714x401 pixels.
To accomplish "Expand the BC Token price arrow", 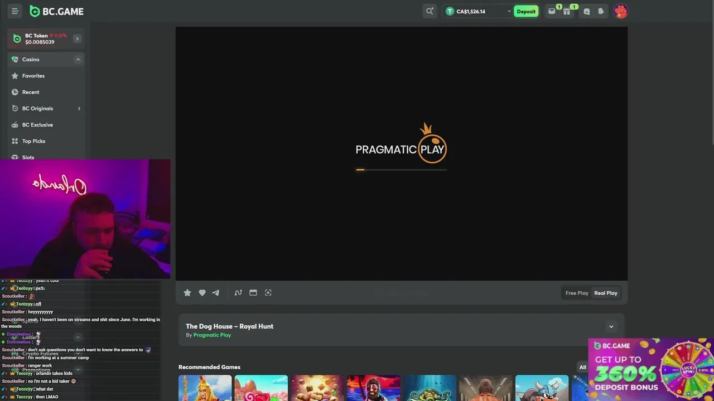I will tap(77, 38).
